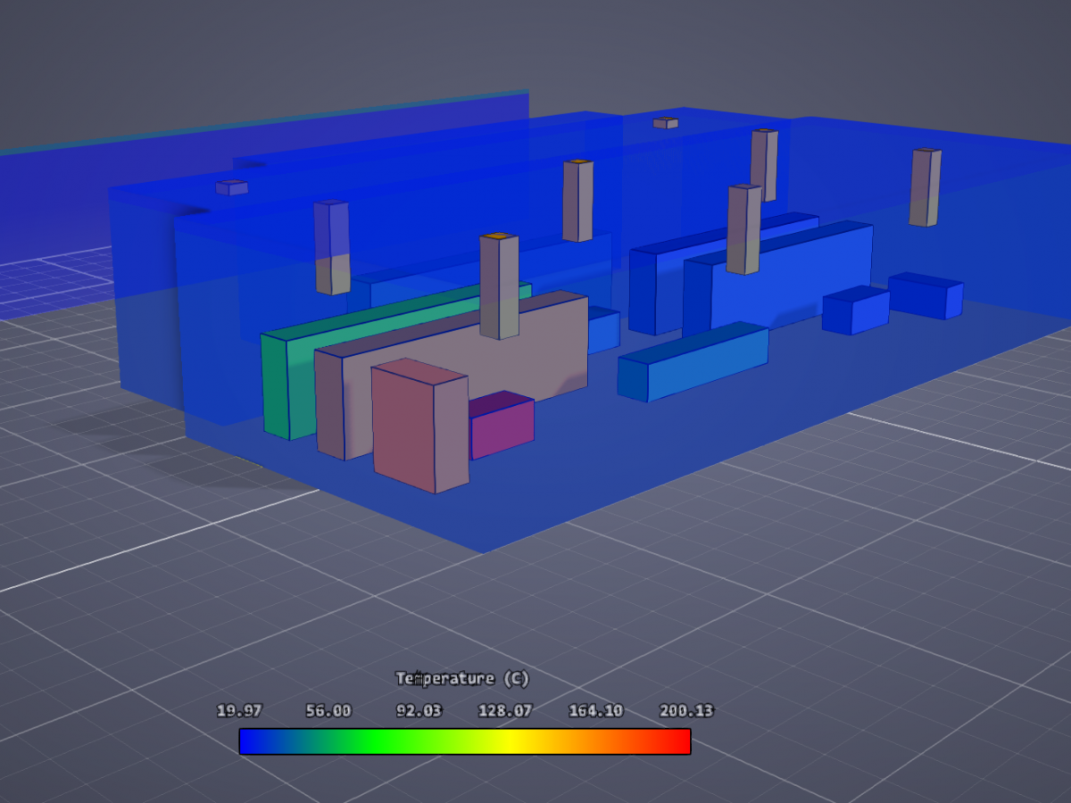This screenshot has height=803, width=1071.
Task: Click the rightmost vertical gray column
Action: [x=925, y=188]
